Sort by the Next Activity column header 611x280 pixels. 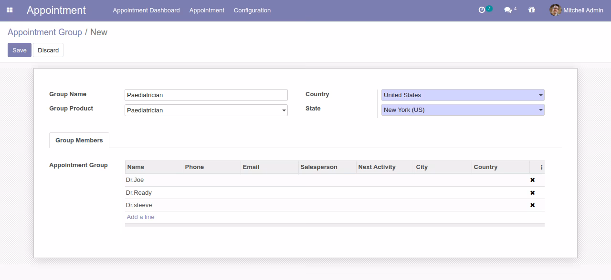385,167
